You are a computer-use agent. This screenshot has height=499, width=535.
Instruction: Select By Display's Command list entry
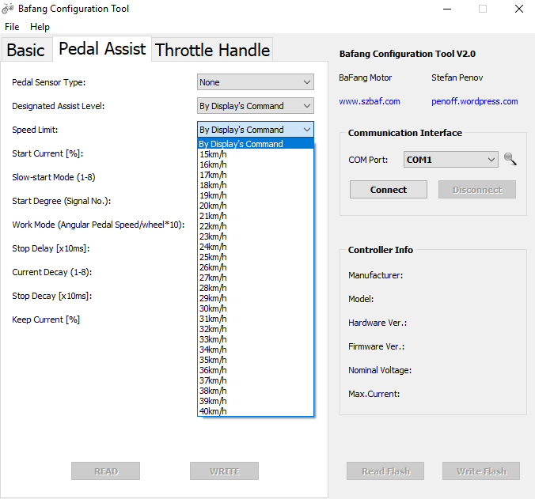241,144
